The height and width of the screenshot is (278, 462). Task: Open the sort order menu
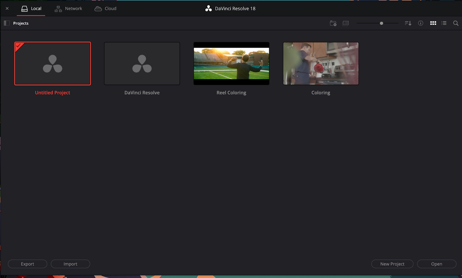pyautogui.click(x=408, y=23)
